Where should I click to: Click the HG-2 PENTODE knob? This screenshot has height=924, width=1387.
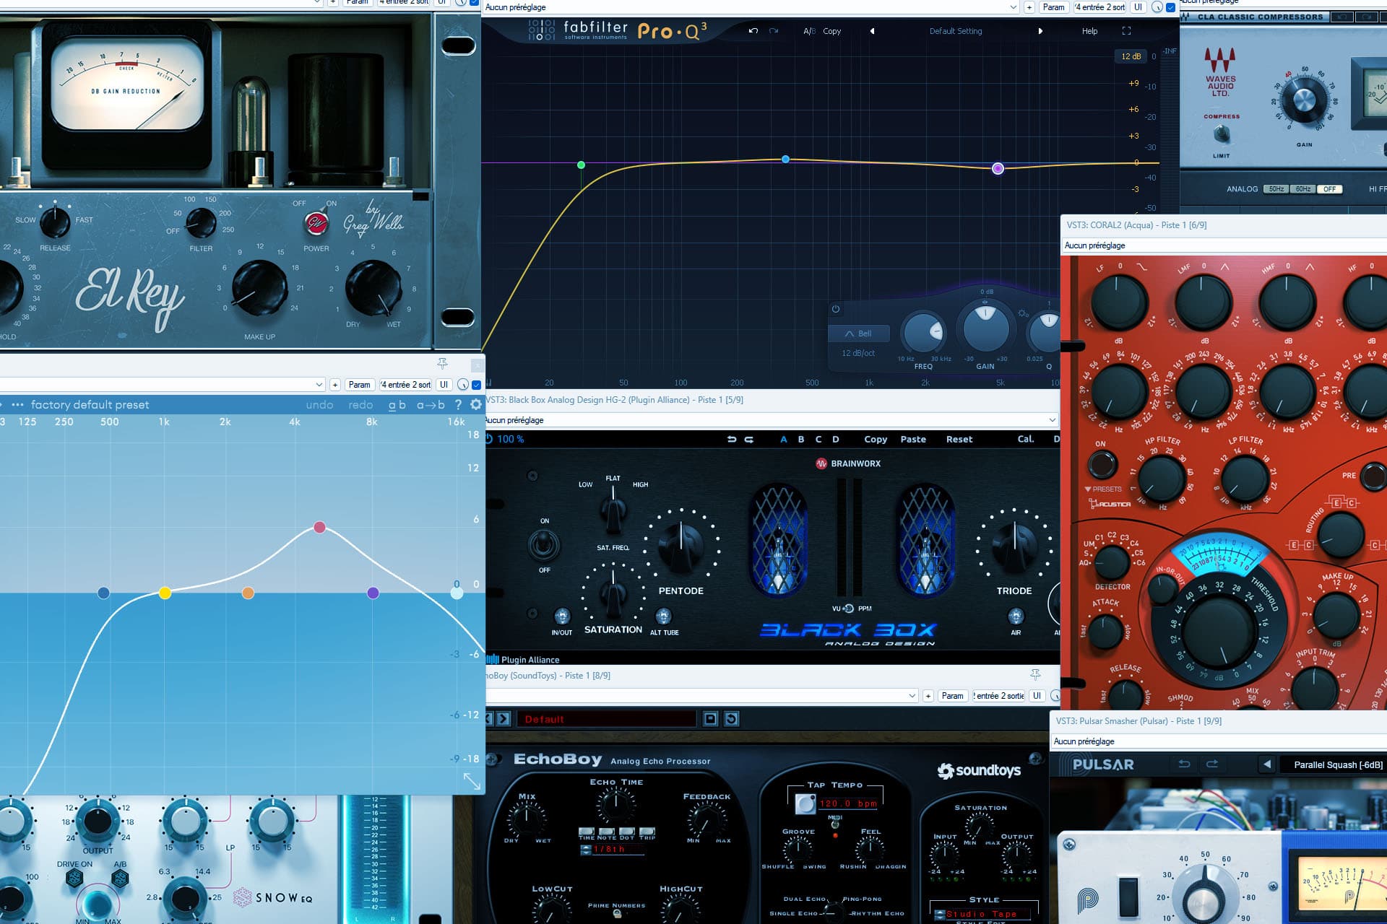click(x=680, y=546)
